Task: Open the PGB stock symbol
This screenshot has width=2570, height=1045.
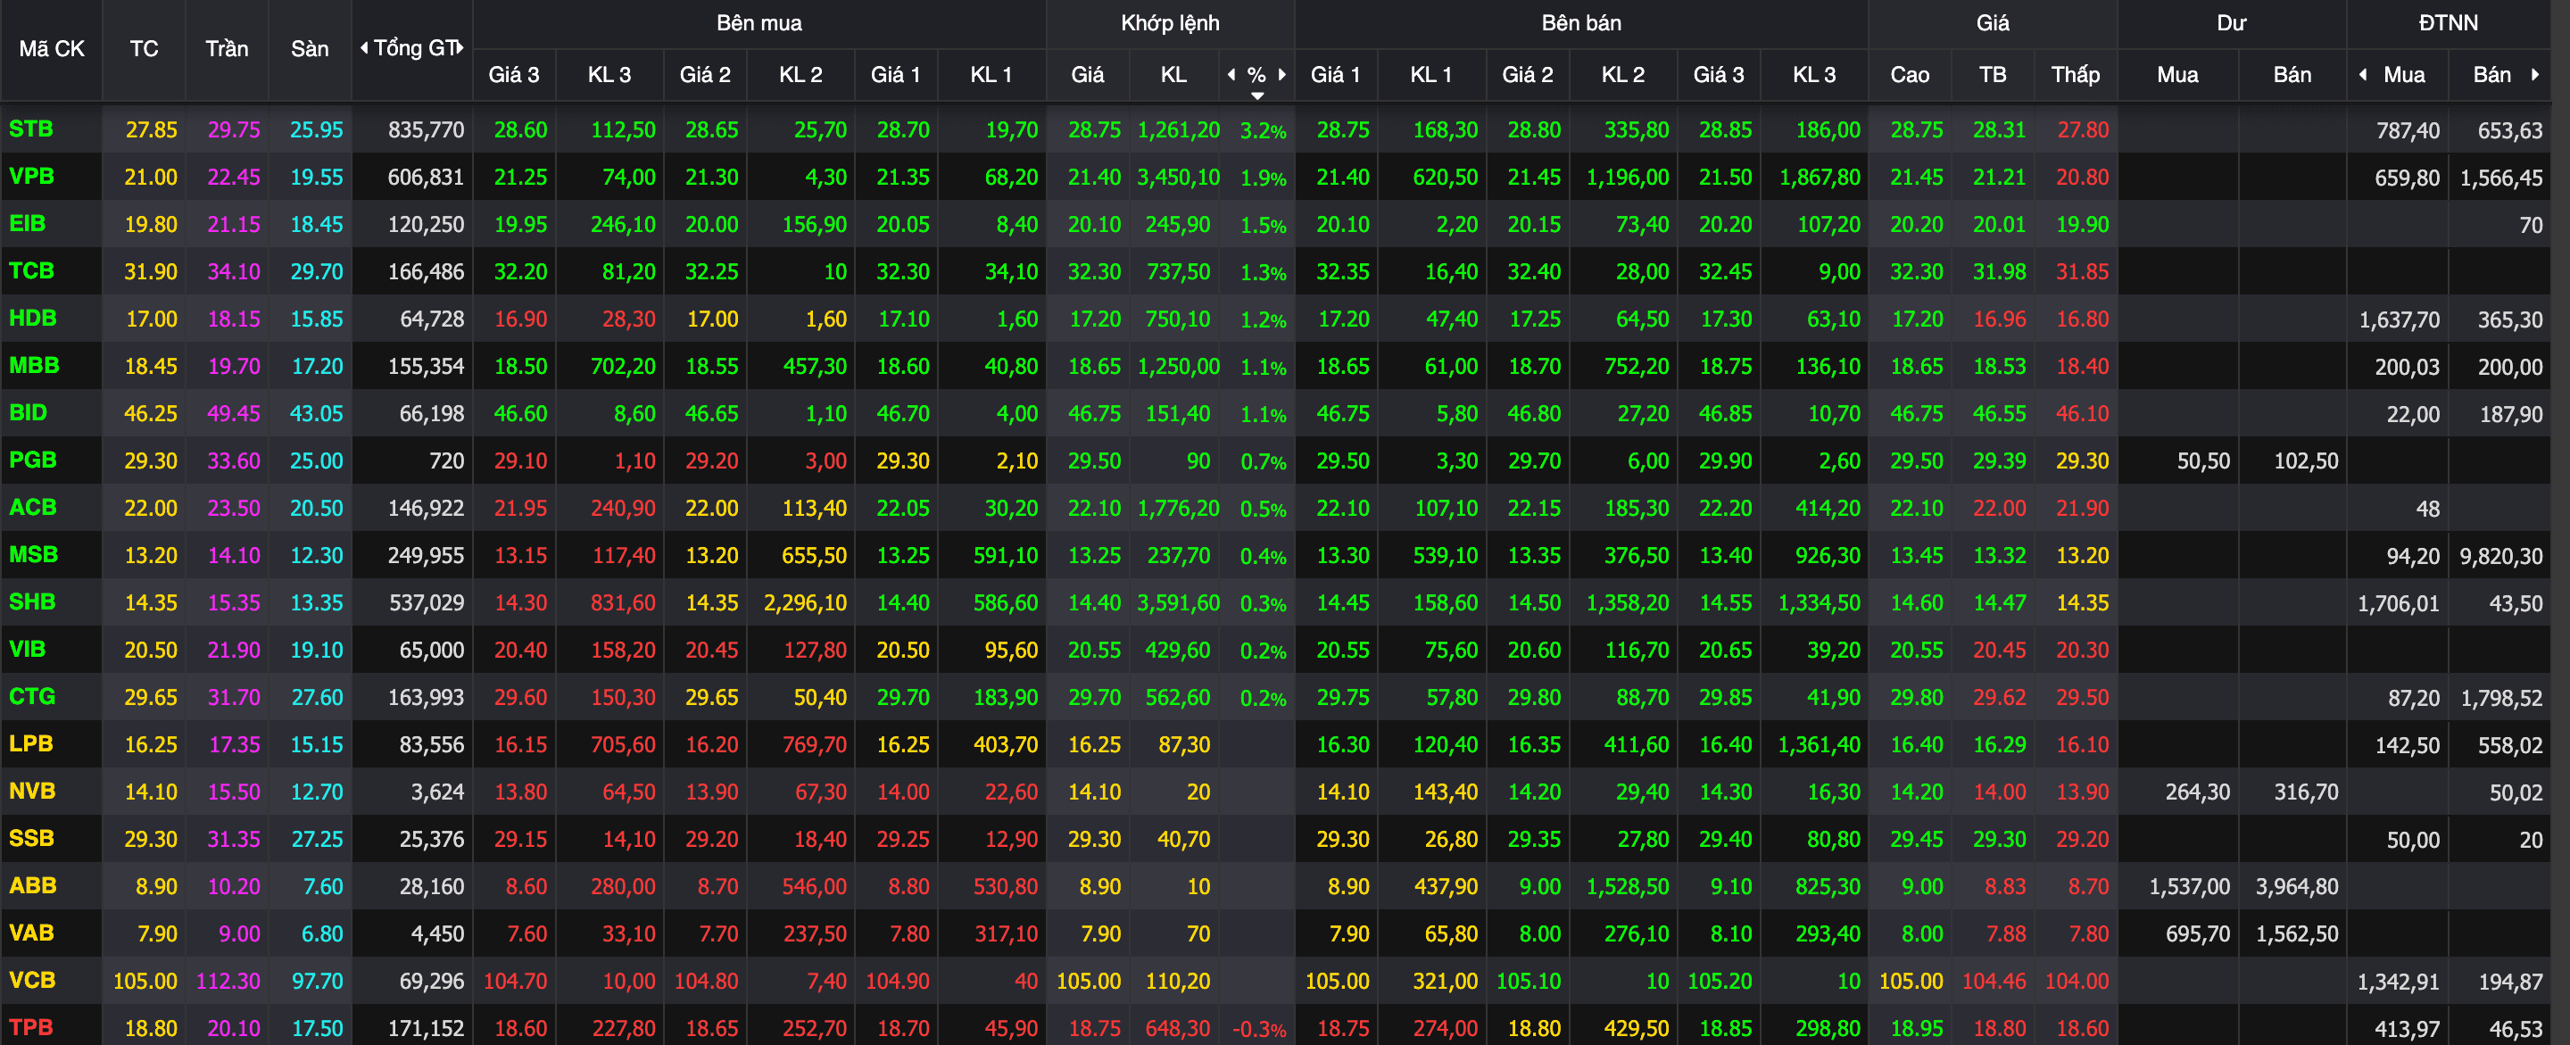Action: point(33,460)
